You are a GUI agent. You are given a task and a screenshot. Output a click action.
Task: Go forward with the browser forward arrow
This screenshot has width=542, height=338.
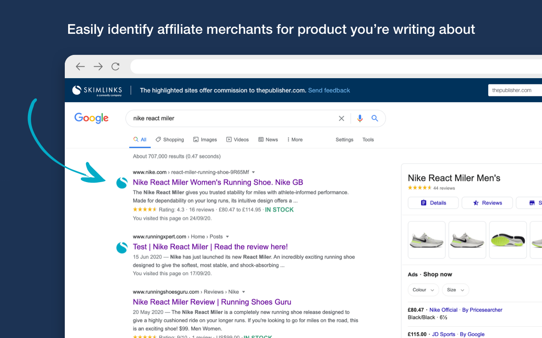(98, 66)
